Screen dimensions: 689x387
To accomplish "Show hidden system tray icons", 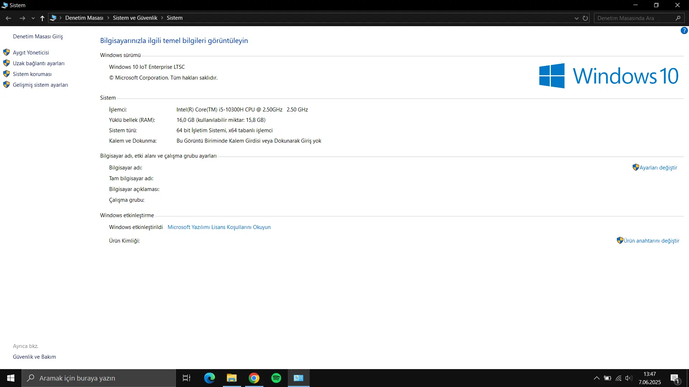I will point(596,378).
